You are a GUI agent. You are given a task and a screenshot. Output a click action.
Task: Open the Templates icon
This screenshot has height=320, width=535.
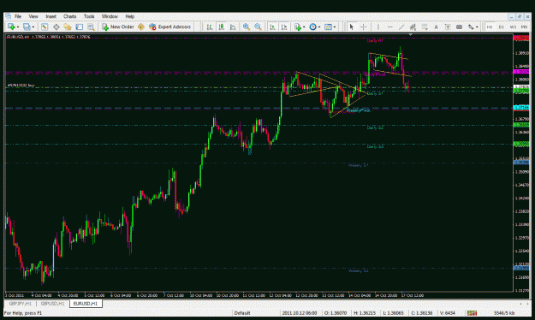coord(328,27)
